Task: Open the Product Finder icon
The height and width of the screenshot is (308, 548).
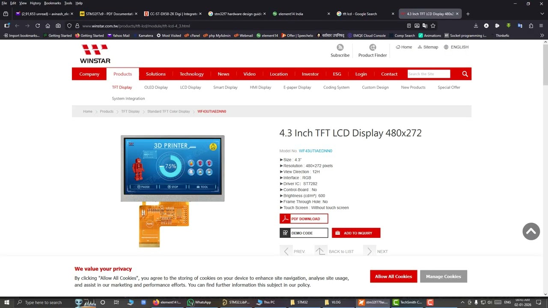Action: 372,47
